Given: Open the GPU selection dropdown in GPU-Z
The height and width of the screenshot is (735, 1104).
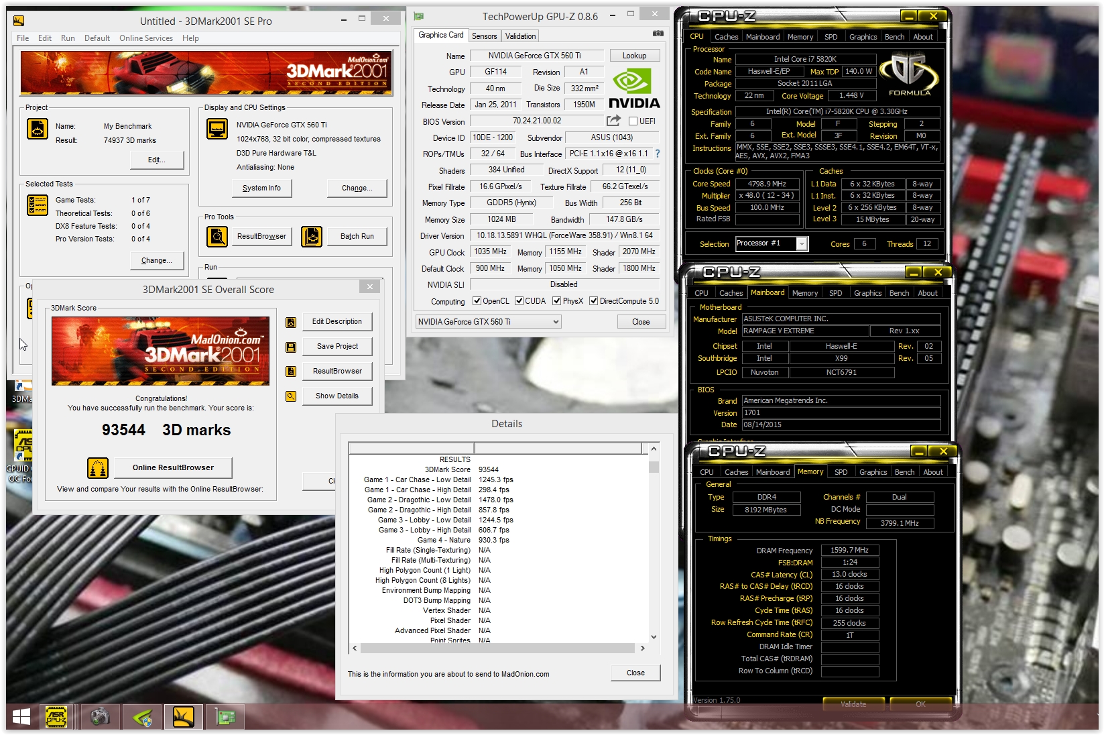Looking at the screenshot, I should 488,322.
